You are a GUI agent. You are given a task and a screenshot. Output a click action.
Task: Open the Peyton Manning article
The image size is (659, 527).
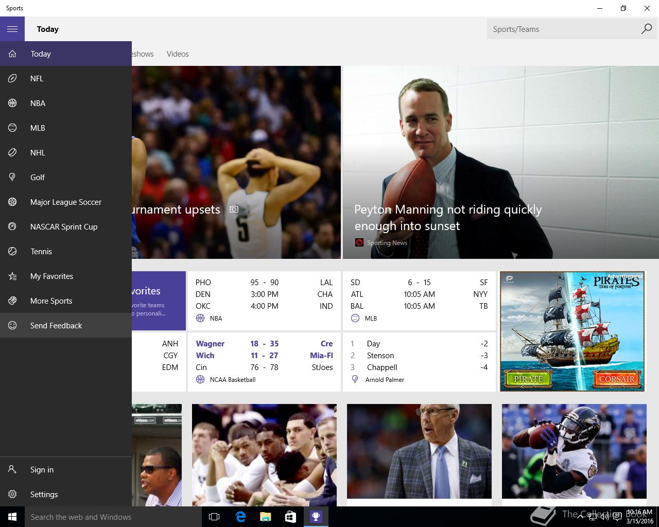tap(500, 162)
